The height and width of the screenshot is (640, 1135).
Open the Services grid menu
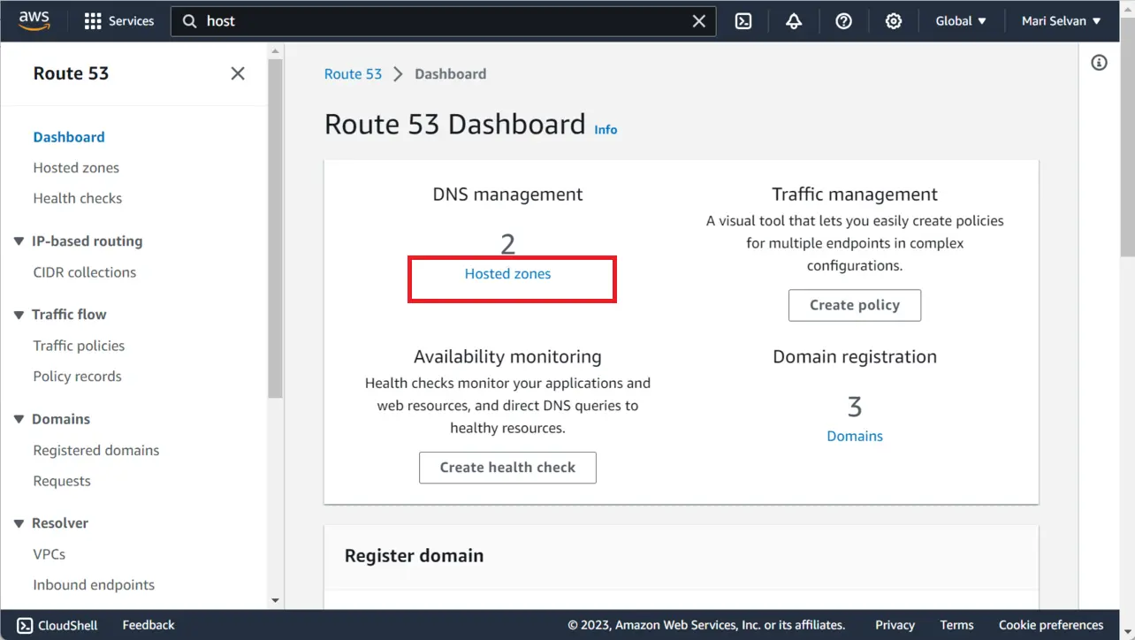point(118,21)
